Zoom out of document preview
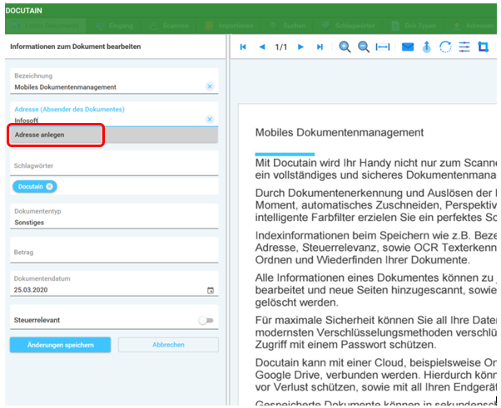Screen dimensions: 501x408 (x=364, y=47)
